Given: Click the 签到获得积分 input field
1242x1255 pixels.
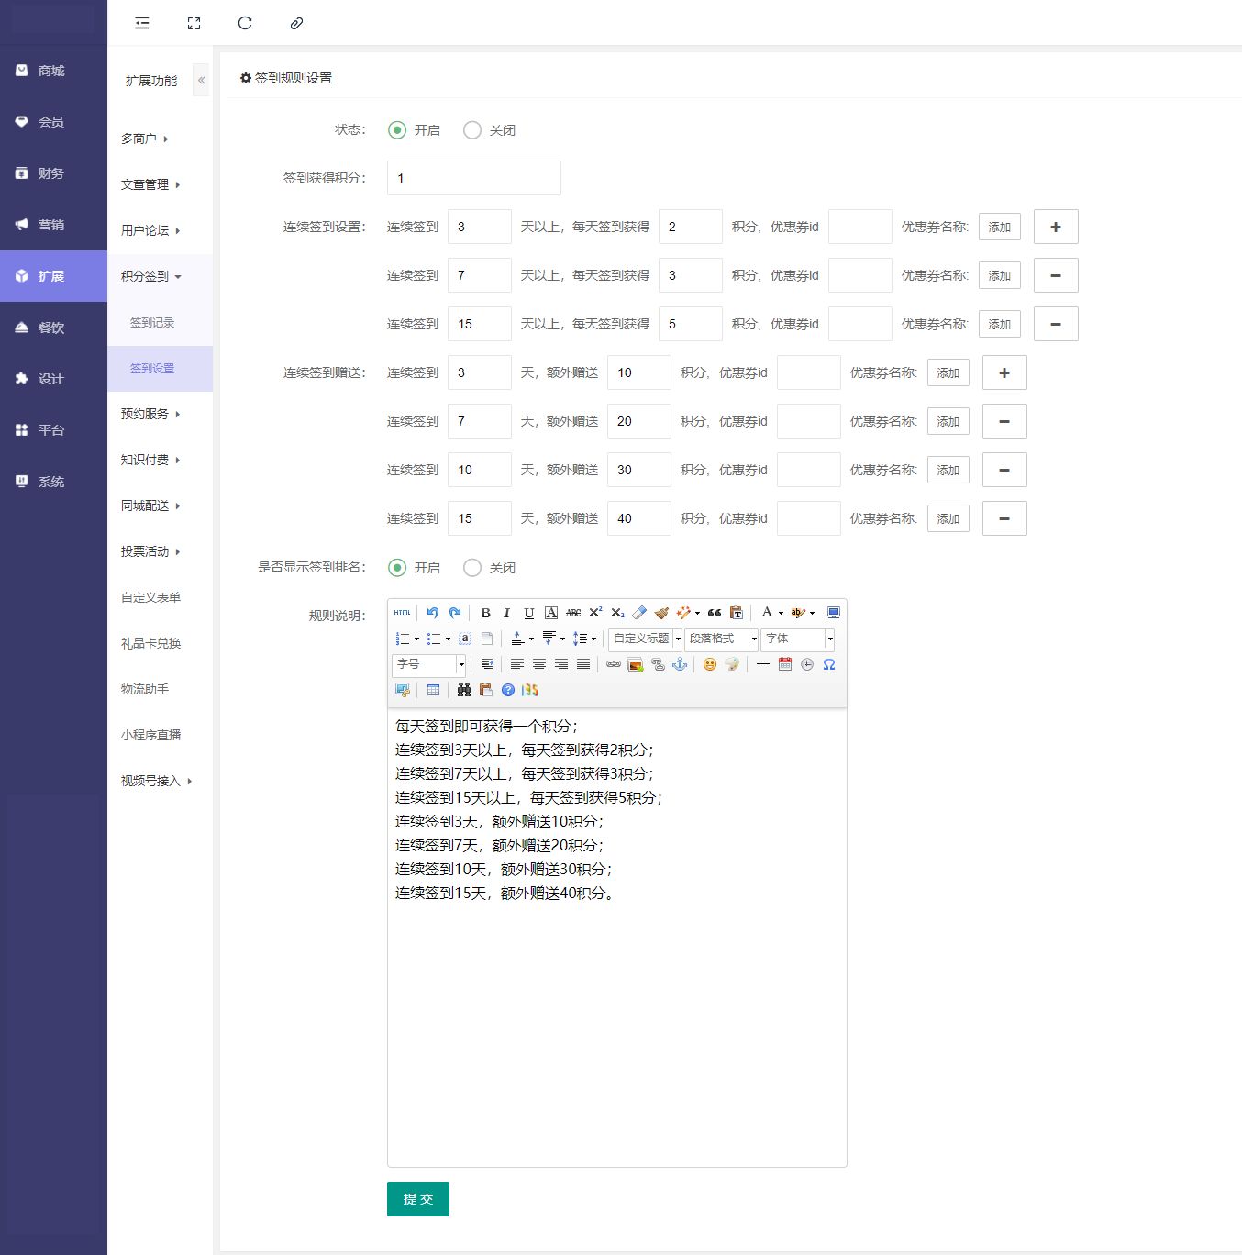Looking at the screenshot, I should point(474,178).
